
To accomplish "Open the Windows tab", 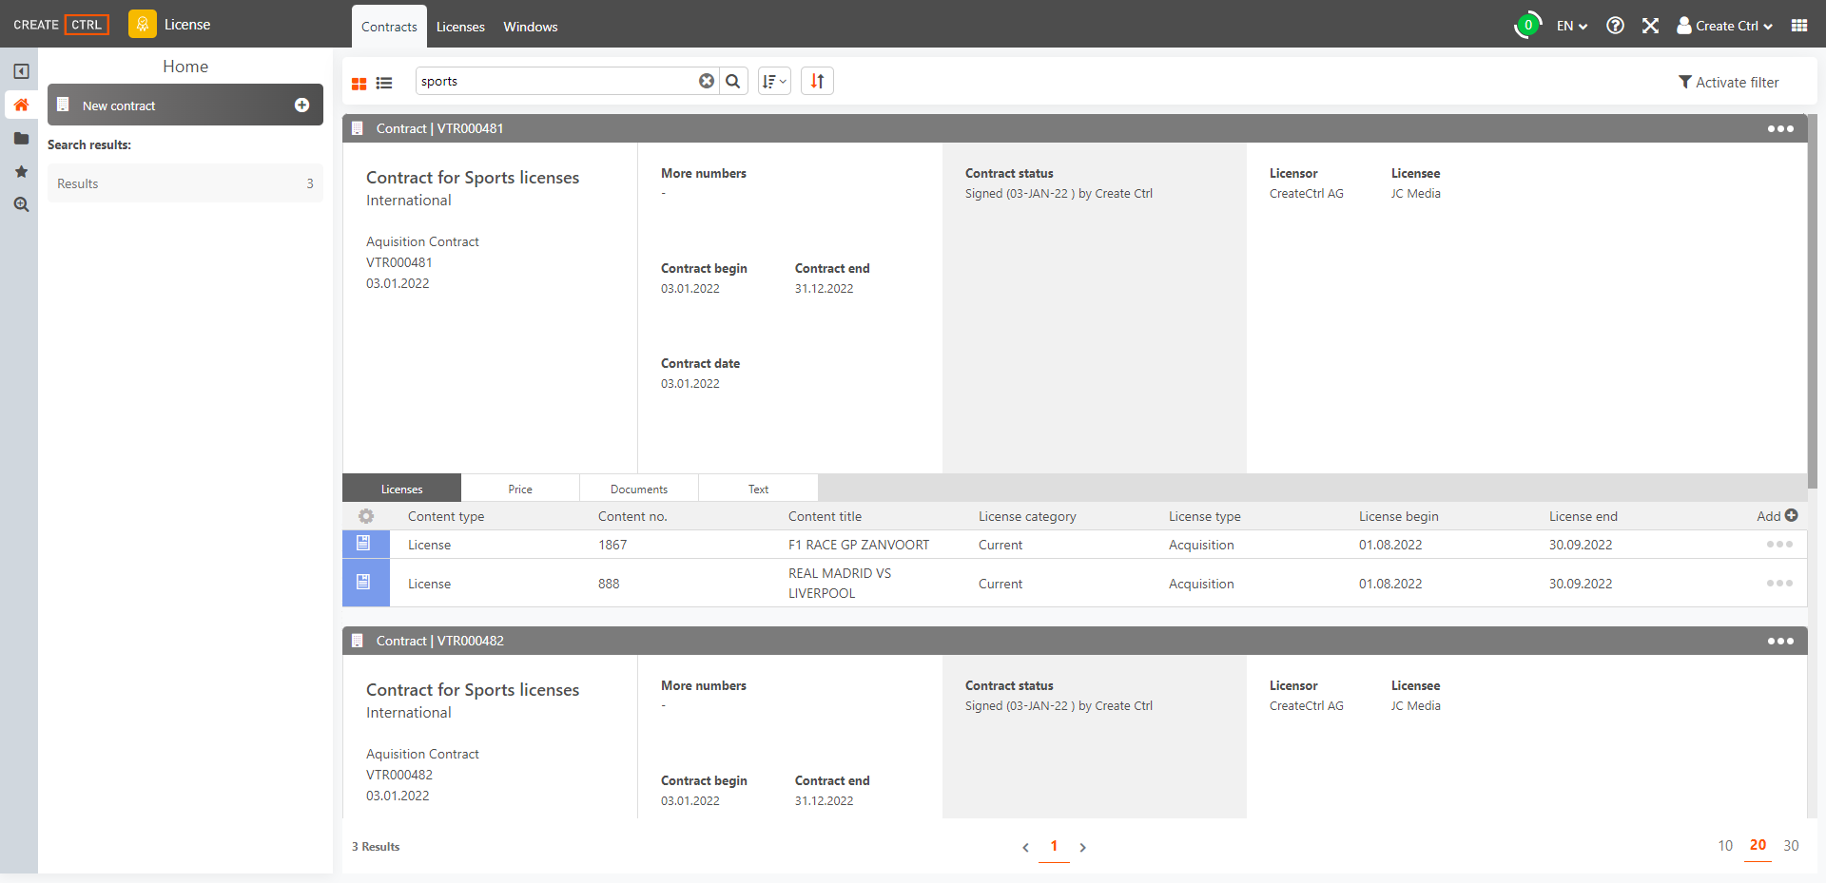I will coord(531,27).
